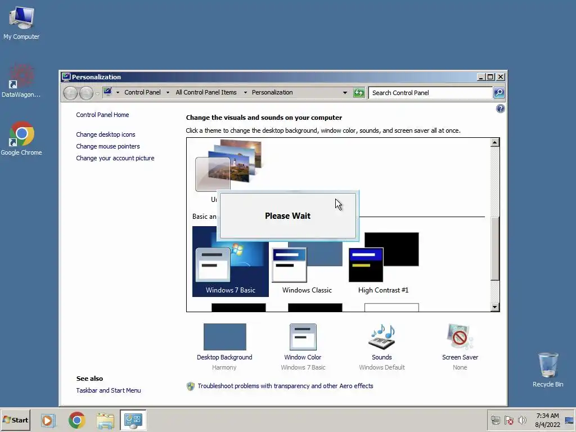Open Desktop Background settings
Viewport: 576px width, 432px height.
pyautogui.click(x=224, y=346)
